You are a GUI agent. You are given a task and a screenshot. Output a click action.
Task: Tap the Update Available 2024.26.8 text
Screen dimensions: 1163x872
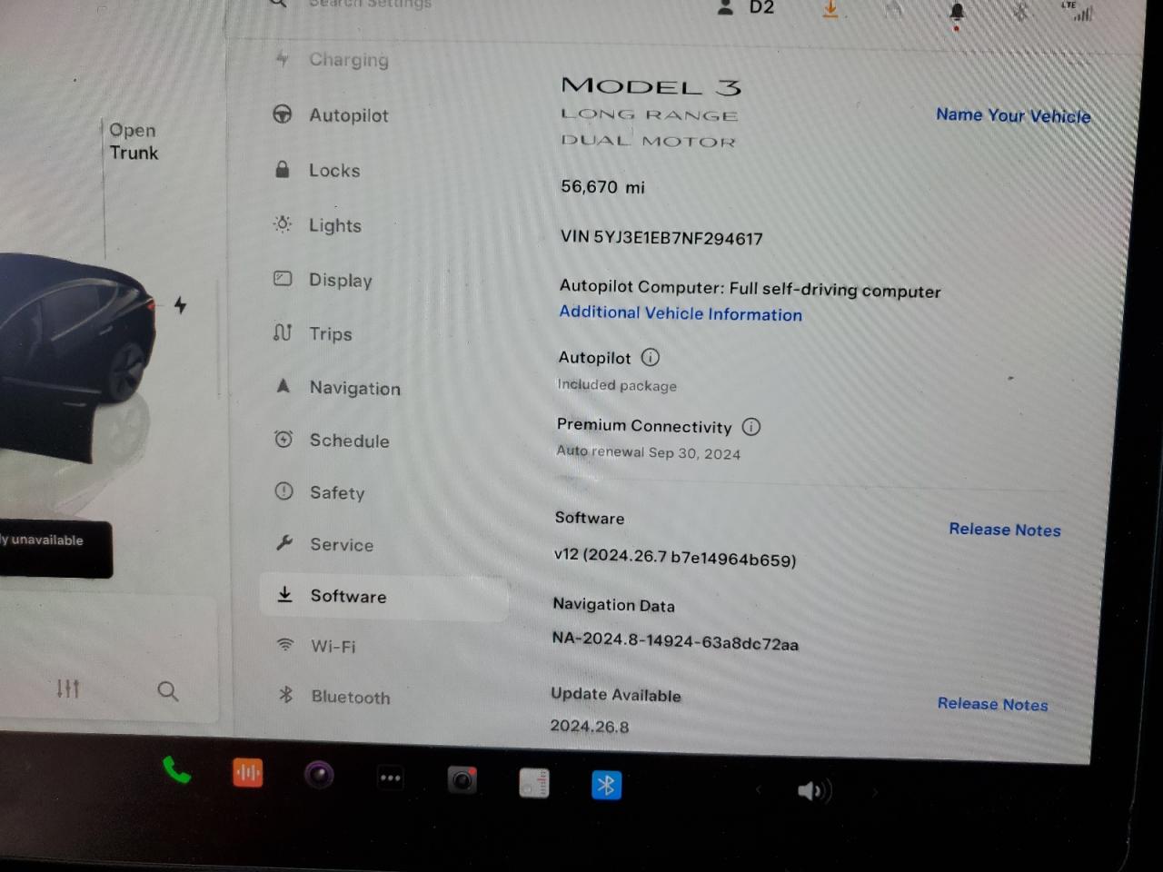[x=615, y=709]
